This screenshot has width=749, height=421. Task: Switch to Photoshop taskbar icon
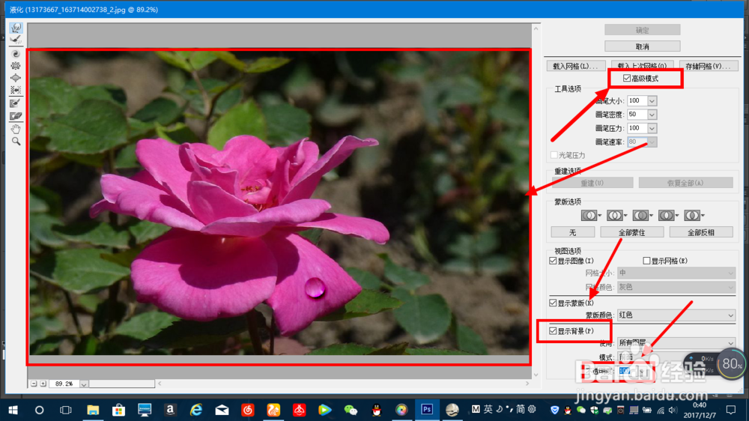pos(427,410)
